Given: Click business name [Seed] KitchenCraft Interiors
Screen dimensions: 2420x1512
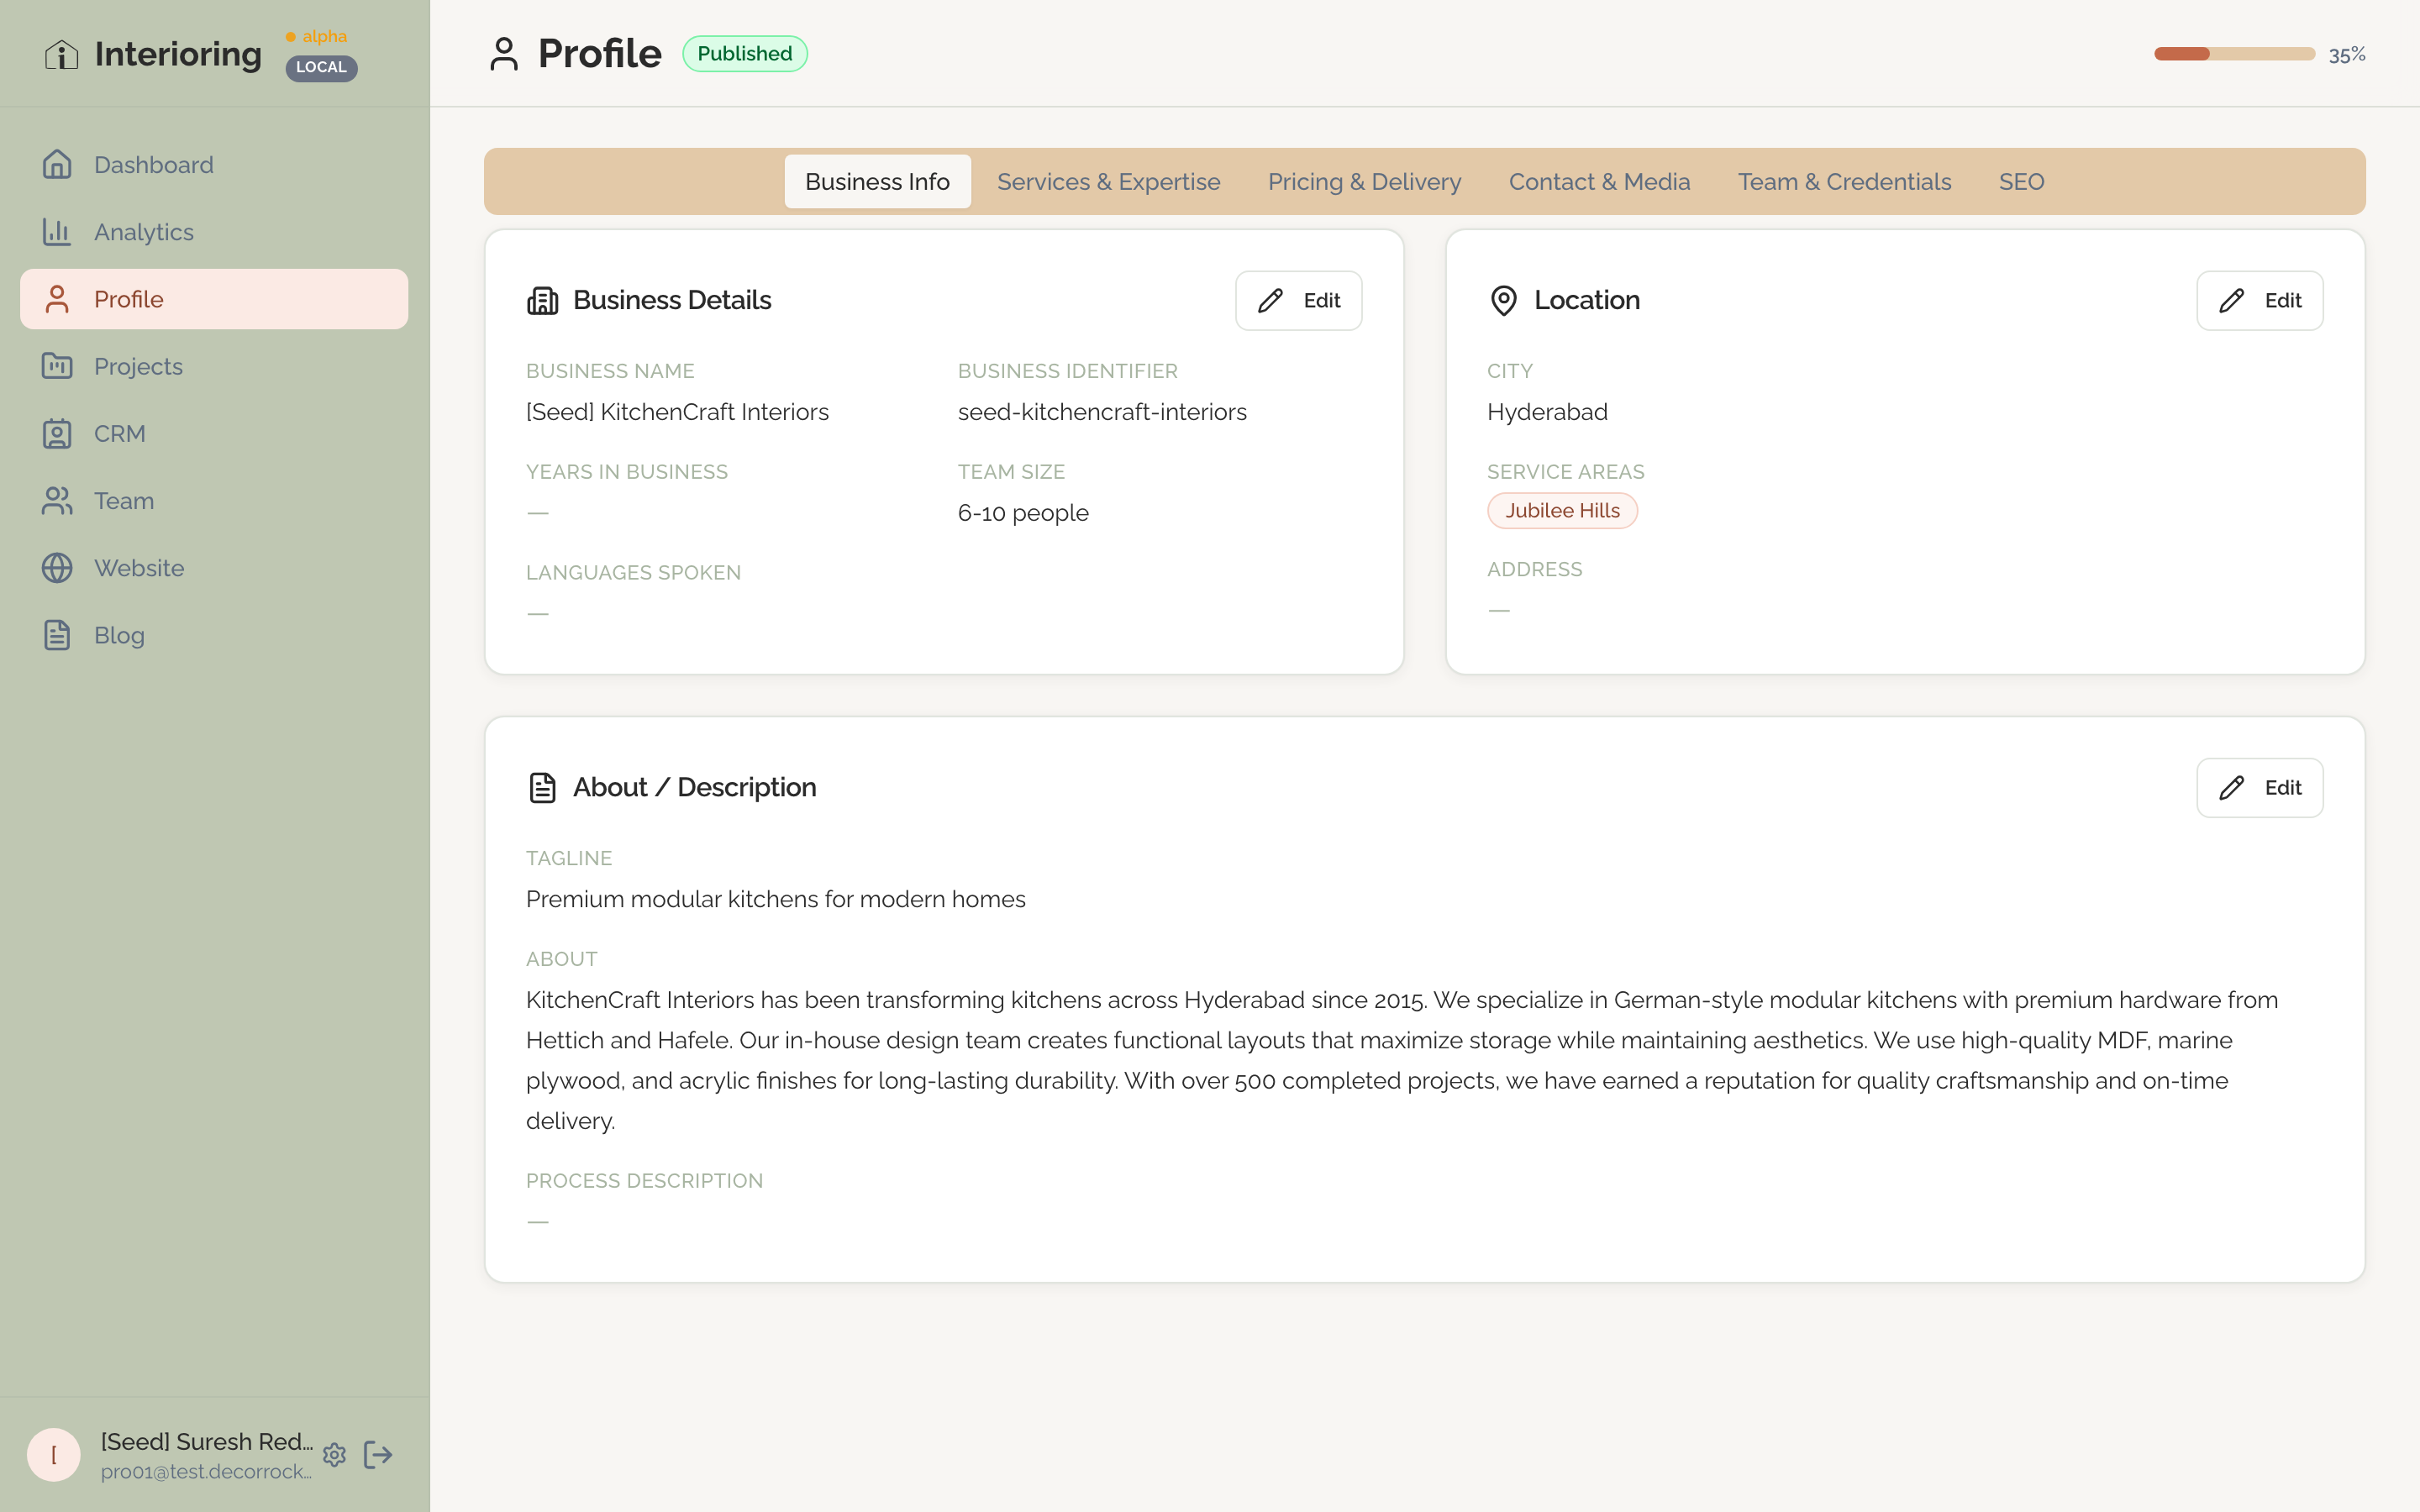Looking at the screenshot, I should coord(677,412).
